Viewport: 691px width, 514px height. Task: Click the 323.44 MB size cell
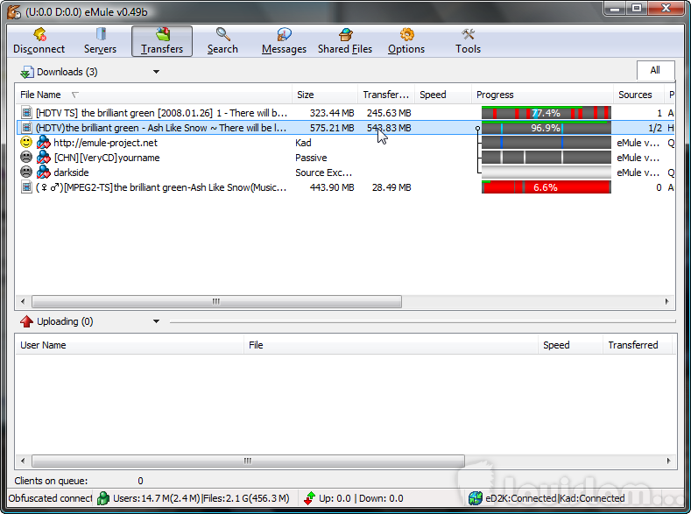tap(332, 113)
